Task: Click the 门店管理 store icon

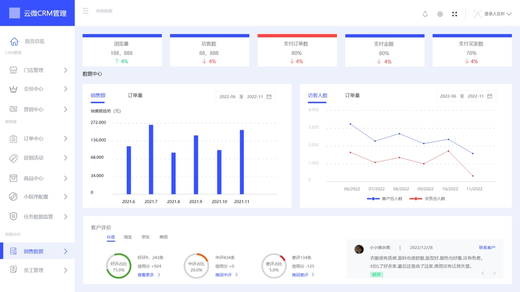Action: coord(13,70)
